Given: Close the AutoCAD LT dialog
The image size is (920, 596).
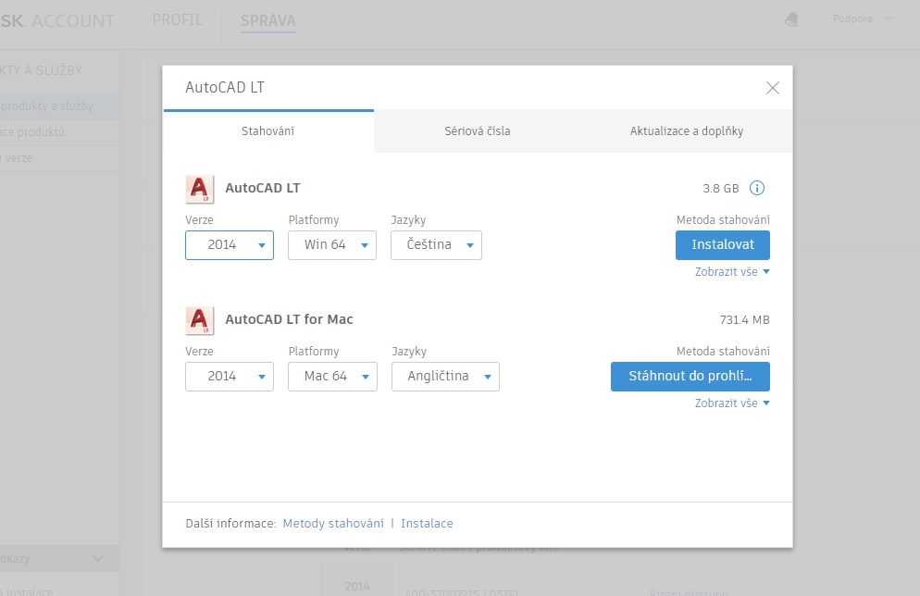Looking at the screenshot, I should pyautogui.click(x=773, y=88).
